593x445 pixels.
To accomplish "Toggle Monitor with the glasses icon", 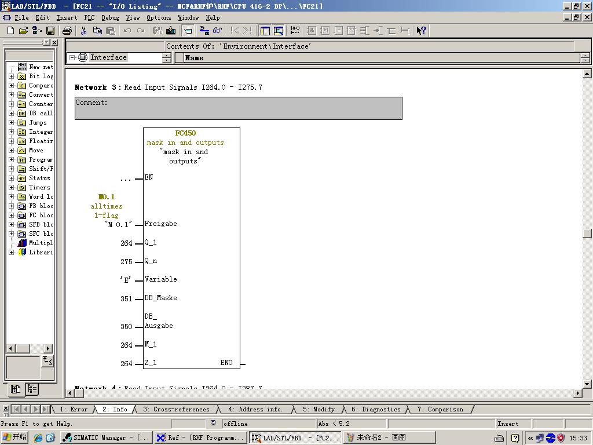I will click(218, 31).
